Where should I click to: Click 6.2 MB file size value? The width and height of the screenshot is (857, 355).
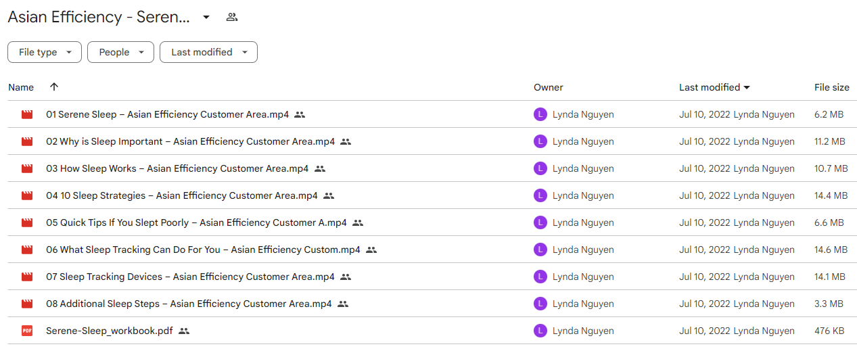(829, 115)
